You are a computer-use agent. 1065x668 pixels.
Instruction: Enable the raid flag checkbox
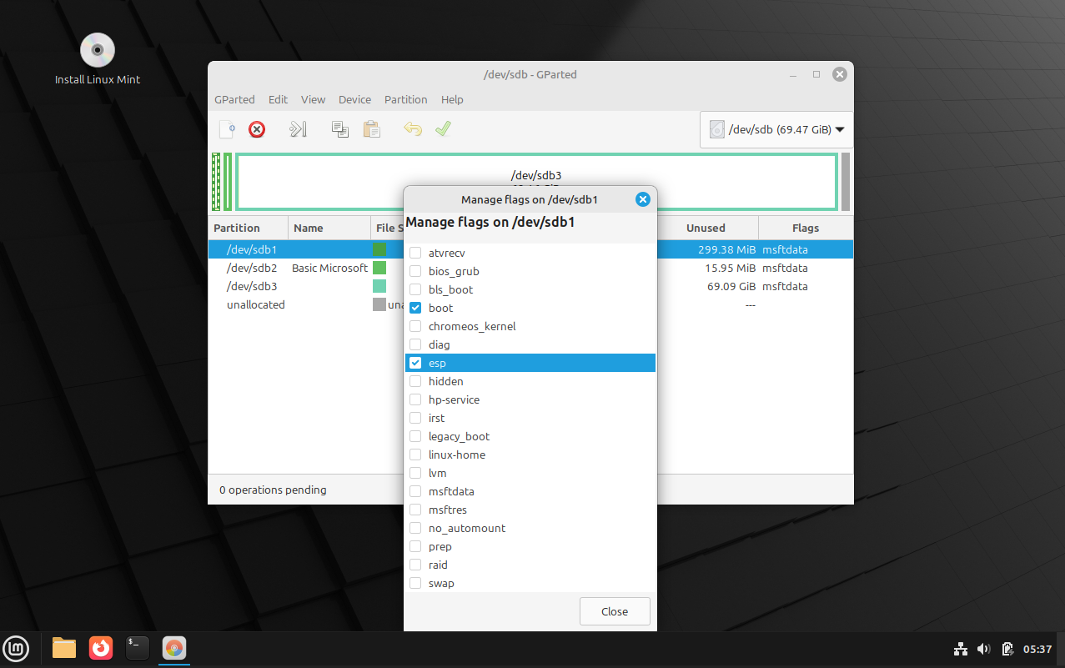coord(415,565)
